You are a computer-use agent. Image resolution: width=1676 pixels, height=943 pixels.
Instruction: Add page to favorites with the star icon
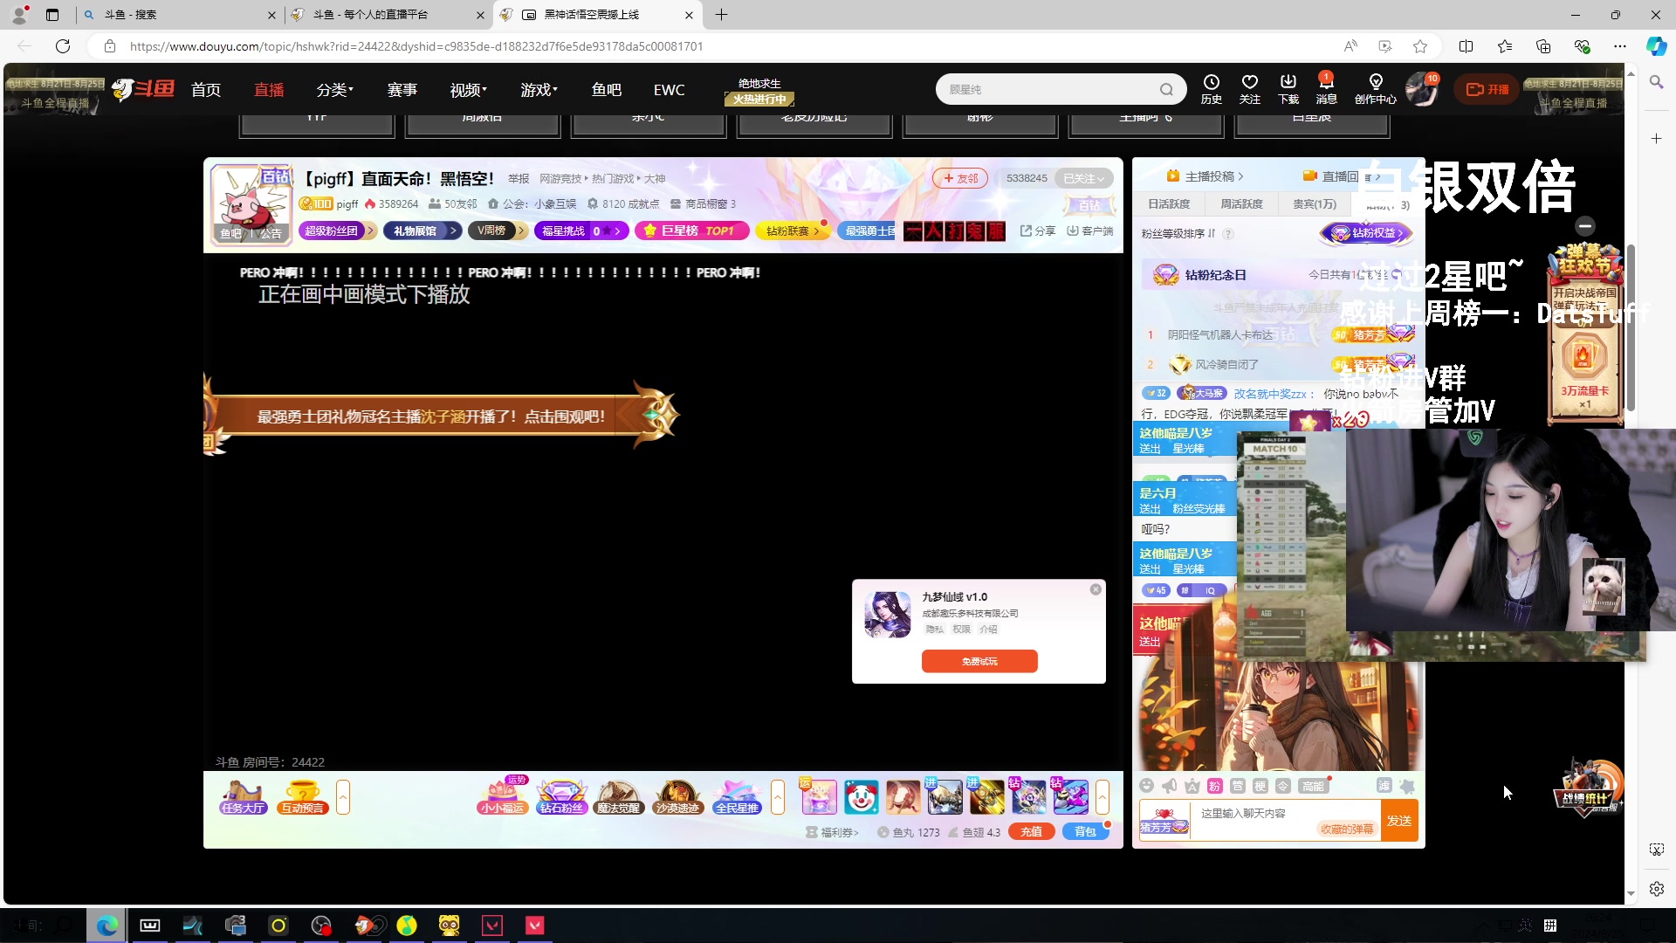(1420, 46)
